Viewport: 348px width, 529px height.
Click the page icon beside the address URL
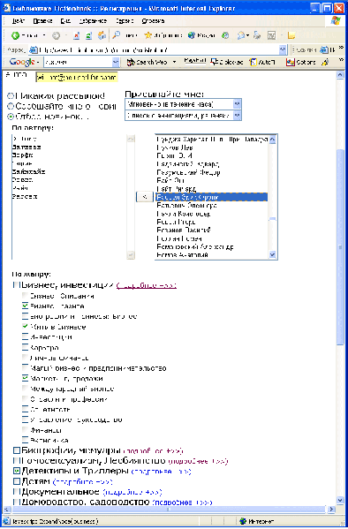coord(33,50)
